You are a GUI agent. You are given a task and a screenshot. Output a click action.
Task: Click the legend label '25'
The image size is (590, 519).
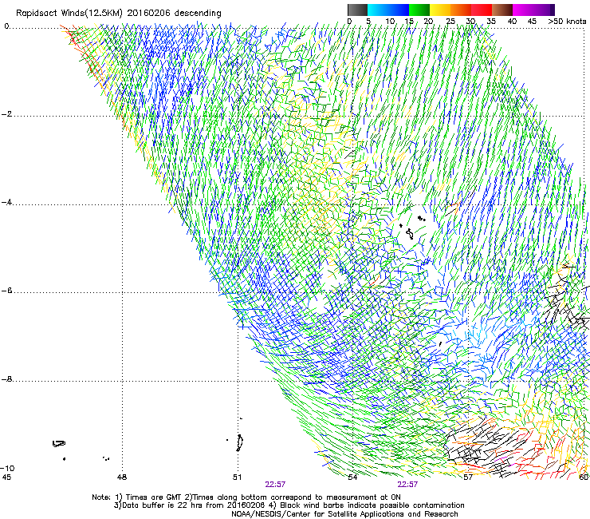(x=450, y=22)
